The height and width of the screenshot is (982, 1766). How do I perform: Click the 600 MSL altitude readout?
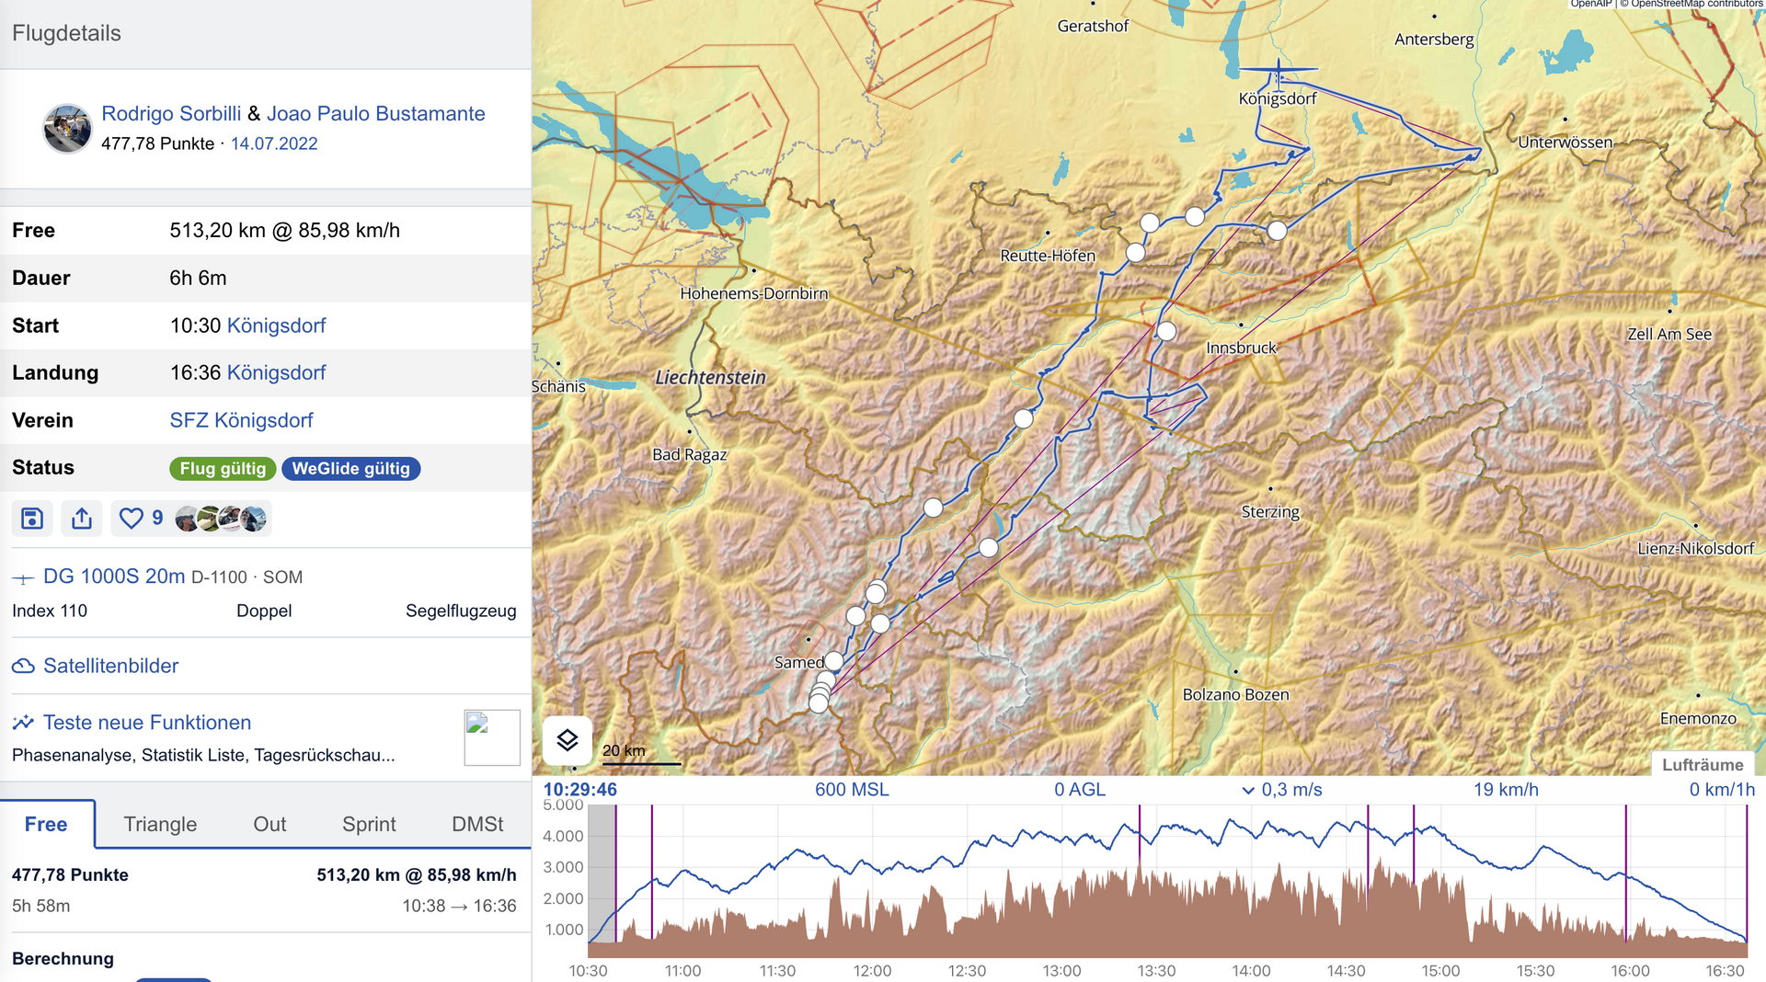tap(852, 790)
